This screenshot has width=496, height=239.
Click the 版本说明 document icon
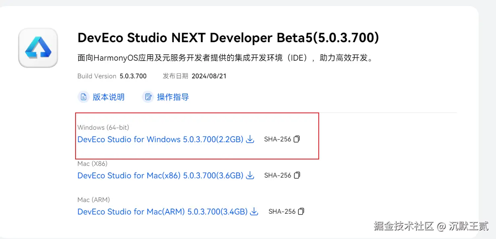(83, 97)
